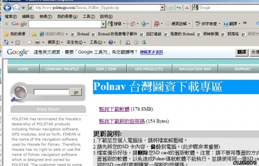Open the dropdown arrow beside 拼字檢查
Image resolution: width=259 pixels, height=166 pixels.
(219, 24)
